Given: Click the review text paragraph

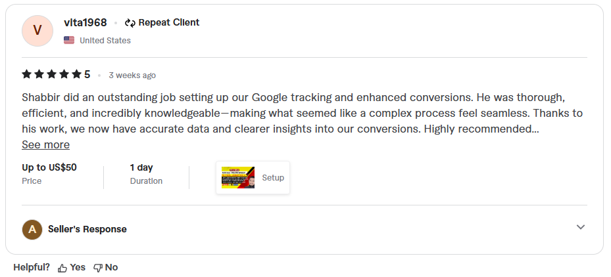Looking at the screenshot, I should click(x=303, y=113).
